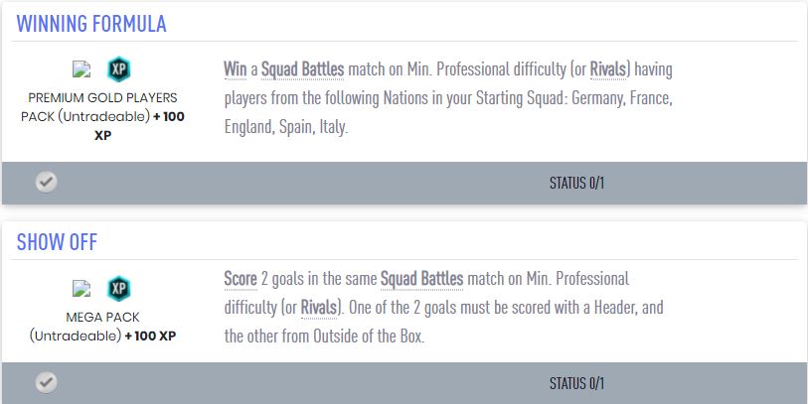Open "Squad Battles" link in Winning Formula

click(302, 69)
